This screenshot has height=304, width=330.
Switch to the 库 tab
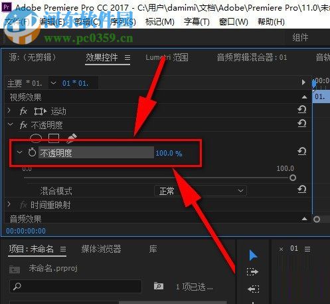point(153,249)
